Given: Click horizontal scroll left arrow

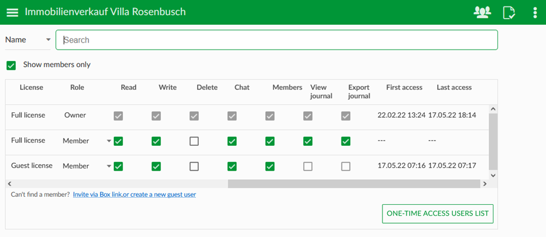Looking at the screenshot, I should (x=9, y=184).
